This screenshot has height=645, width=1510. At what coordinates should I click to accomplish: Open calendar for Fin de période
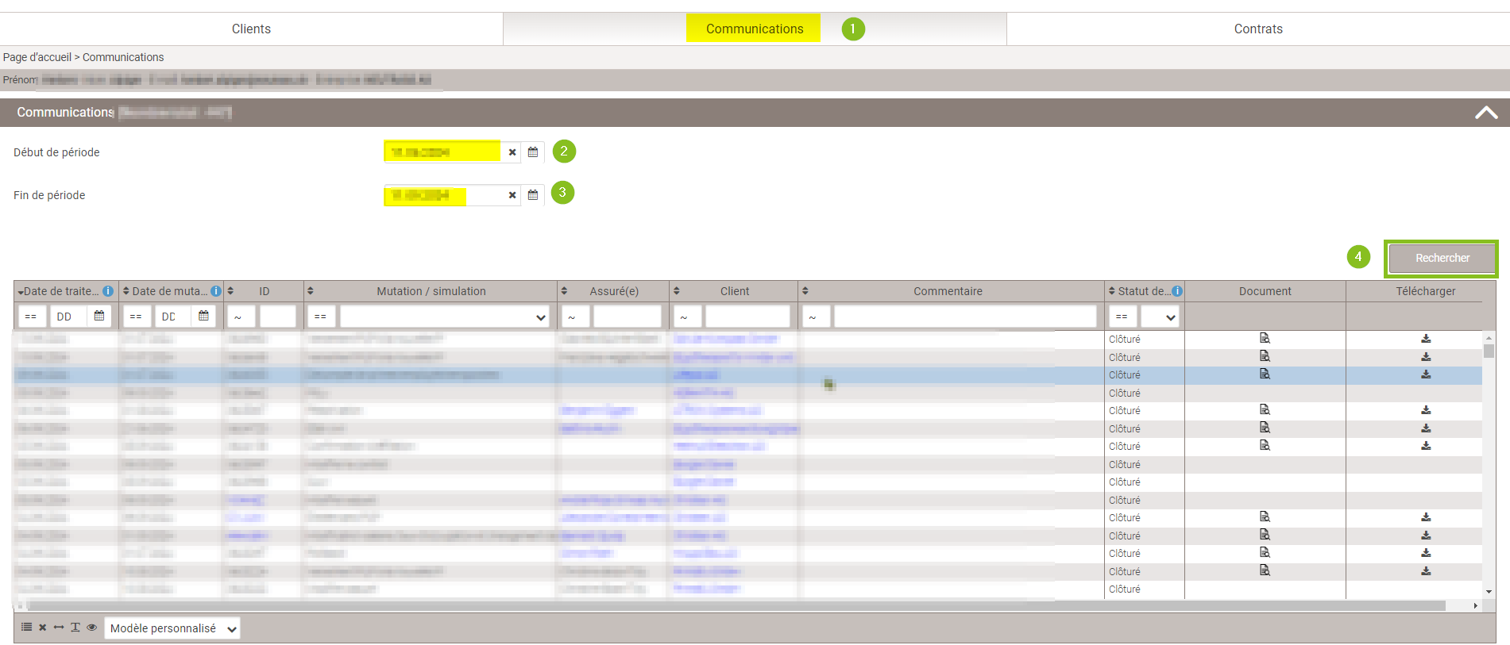click(x=533, y=194)
